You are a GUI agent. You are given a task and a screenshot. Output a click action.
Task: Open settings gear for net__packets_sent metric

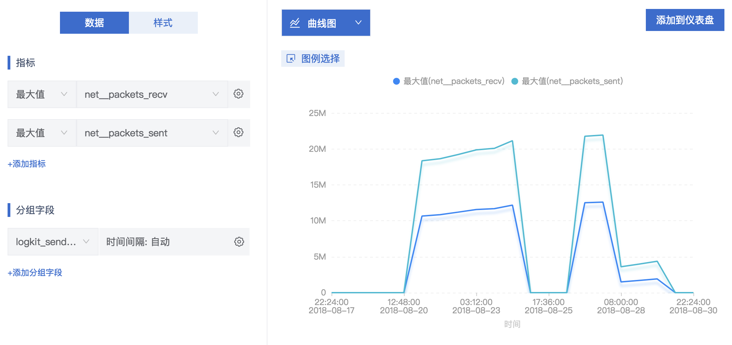[x=238, y=132]
